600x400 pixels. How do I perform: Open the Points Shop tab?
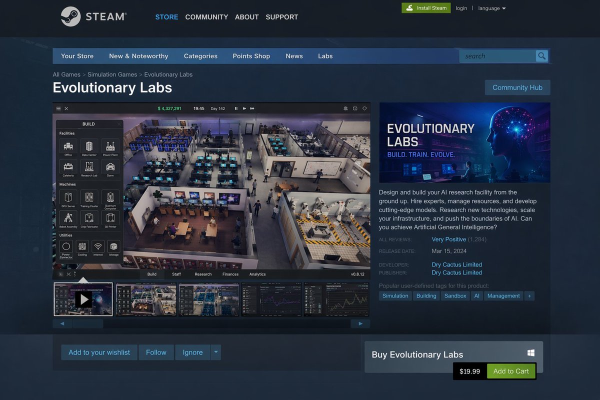(251, 56)
